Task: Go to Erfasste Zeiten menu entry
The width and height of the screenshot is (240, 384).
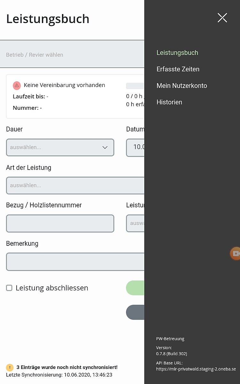Action: click(x=178, y=69)
